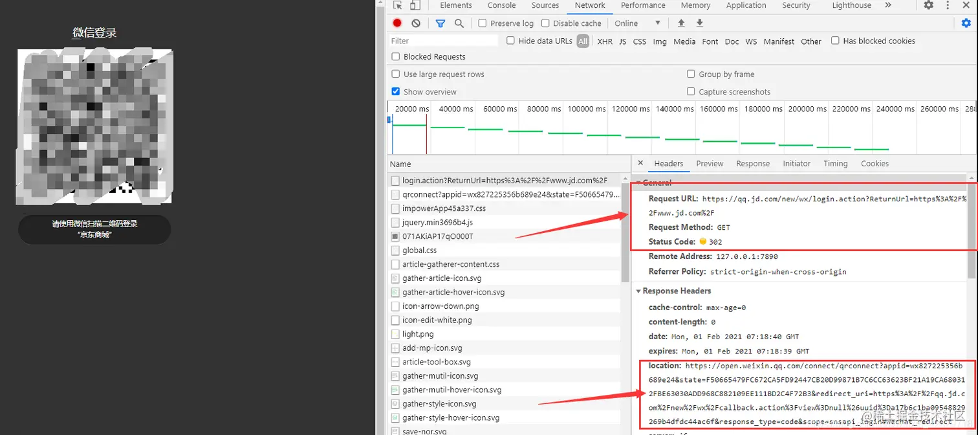Viewport: 978px width, 435px height.
Task: Switch to Console panel tab
Action: 502,5
